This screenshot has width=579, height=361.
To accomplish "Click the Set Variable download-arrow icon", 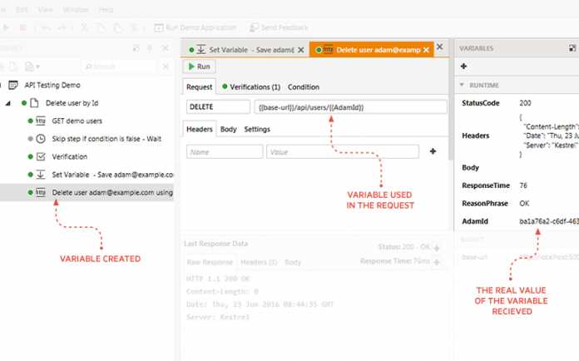I will (42, 175).
